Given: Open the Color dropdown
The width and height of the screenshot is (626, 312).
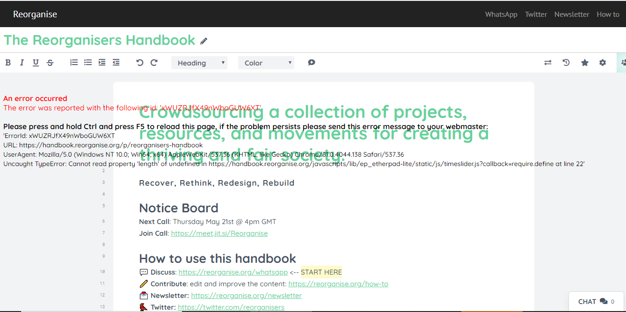Looking at the screenshot, I should pos(266,62).
